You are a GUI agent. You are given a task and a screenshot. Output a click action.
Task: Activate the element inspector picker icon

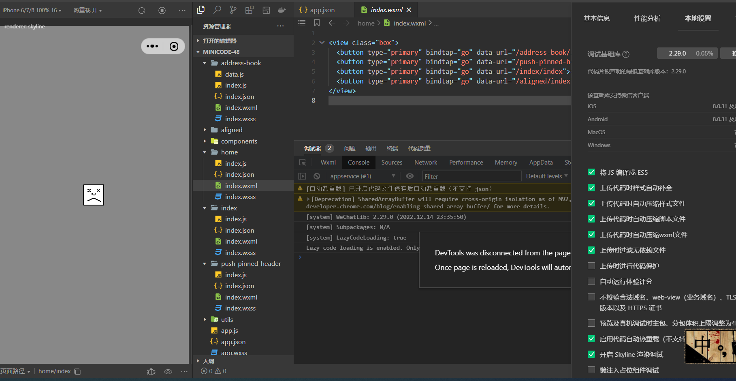303,163
